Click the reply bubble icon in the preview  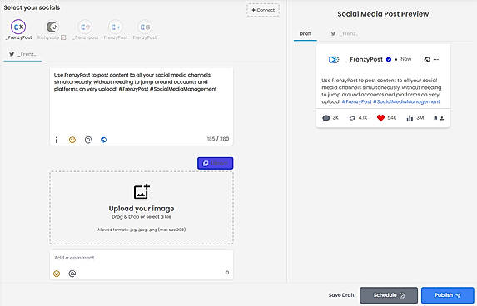point(325,118)
